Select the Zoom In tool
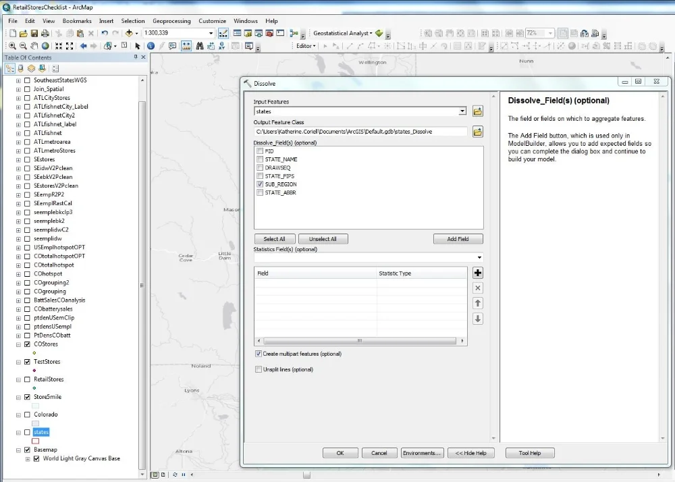 point(12,46)
